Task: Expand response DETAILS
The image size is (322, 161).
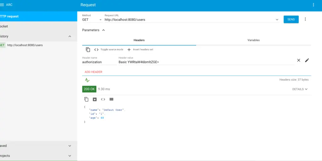Action: click(x=300, y=89)
